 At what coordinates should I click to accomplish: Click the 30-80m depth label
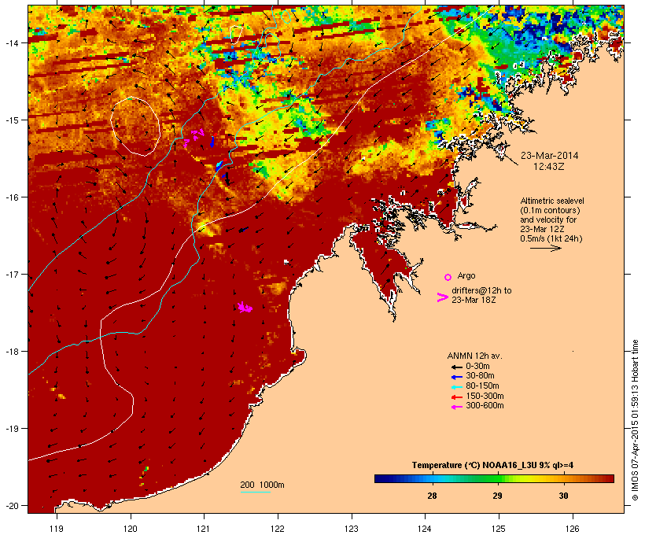pyautogui.click(x=480, y=376)
